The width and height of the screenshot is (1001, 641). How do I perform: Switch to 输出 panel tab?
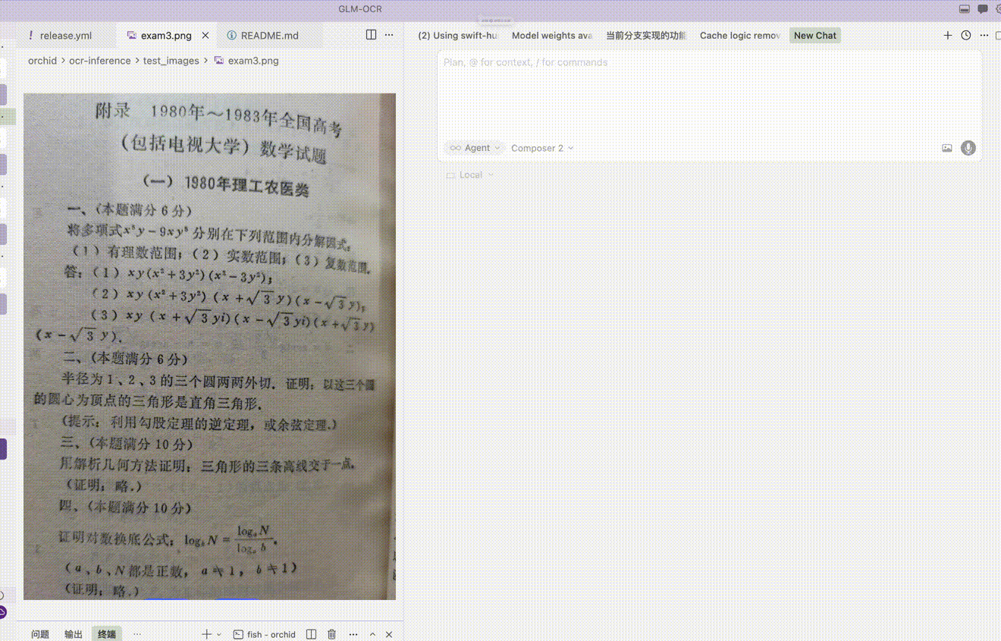pyautogui.click(x=74, y=634)
